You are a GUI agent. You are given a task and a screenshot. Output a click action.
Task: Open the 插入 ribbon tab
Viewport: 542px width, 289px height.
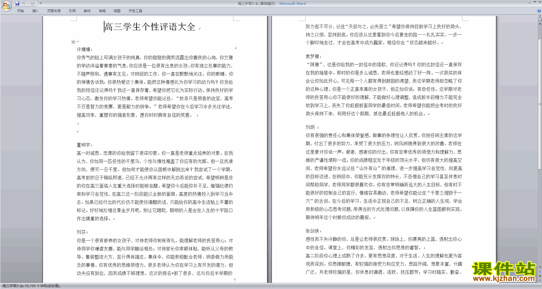35,11
